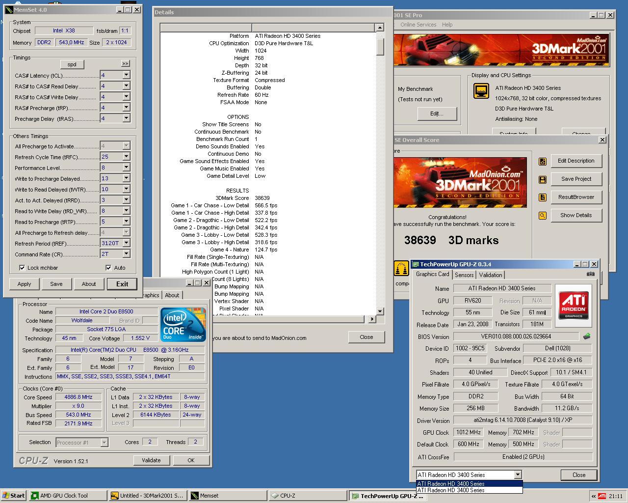
Task: Switch to the Sensors tab in GPU-Z
Action: pyautogui.click(x=464, y=275)
